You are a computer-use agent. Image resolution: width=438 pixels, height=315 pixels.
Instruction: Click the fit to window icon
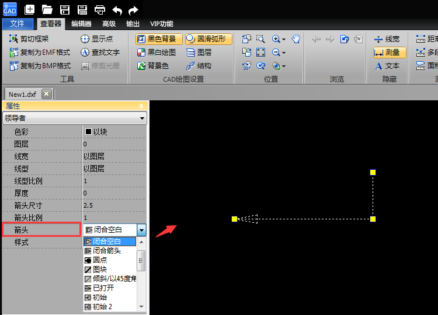coord(260,52)
